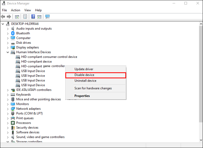203x148 pixels.
Task: Expand the Display adapters category
Action: coord(8,48)
